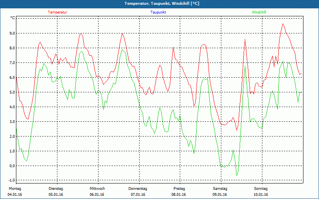Click the blue Taupunkt legend label
The image size is (319, 199).
click(158, 12)
